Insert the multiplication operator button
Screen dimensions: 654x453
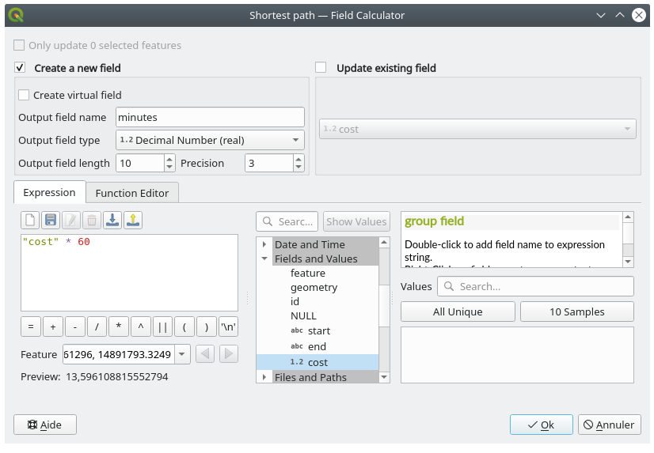(119, 327)
